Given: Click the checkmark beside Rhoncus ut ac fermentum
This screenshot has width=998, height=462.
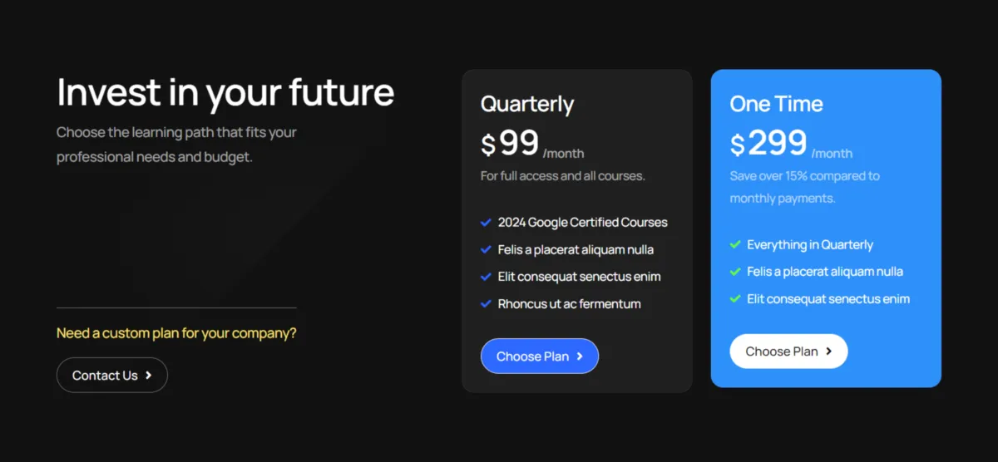Looking at the screenshot, I should click(x=486, y=303).
